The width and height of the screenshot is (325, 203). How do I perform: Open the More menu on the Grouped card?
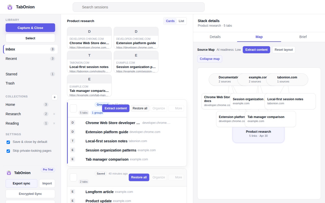pos(178,108)
